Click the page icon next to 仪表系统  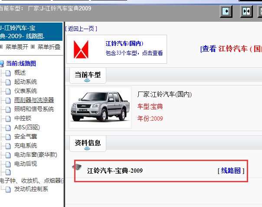[8, 91]
